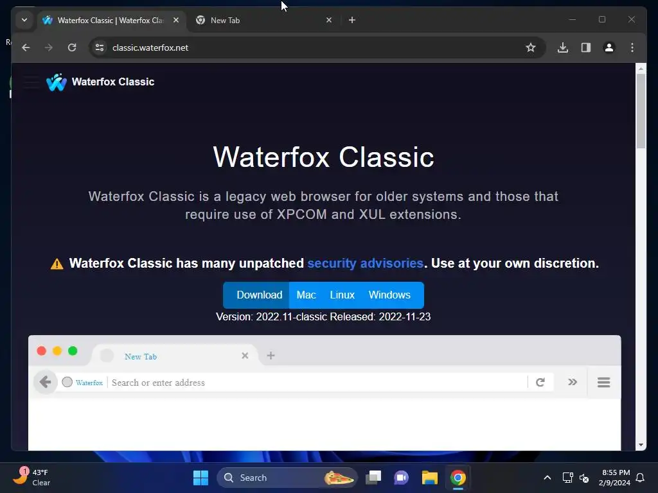Close the New Tab browser tab
Viewport: 658px width, 493px height.
coord(329,20)
